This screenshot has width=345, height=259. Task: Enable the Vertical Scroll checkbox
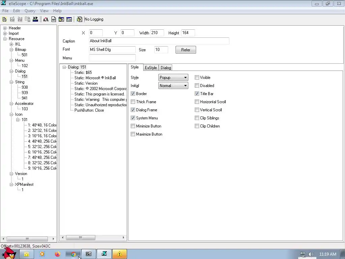[x=197, y=110]
